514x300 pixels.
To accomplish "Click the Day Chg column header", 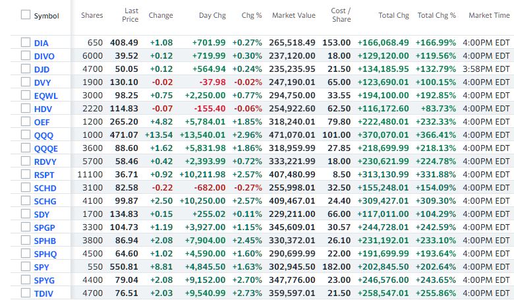I will click(212, 15).
